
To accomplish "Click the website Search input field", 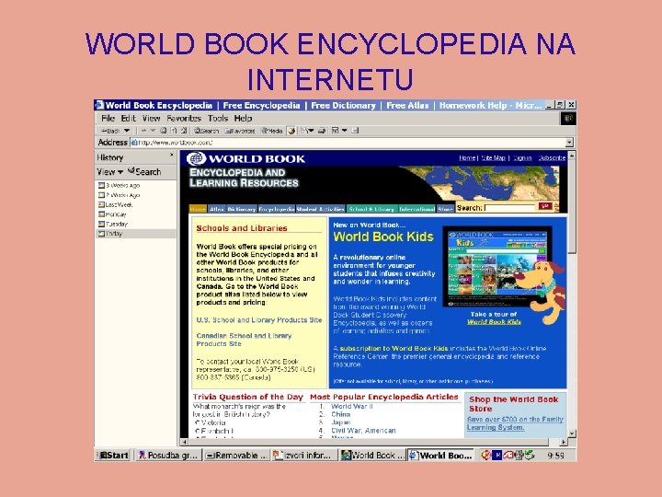I will click(509, 208).
